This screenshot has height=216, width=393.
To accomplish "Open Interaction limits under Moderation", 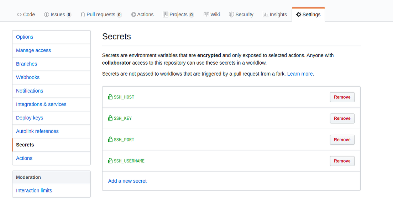I will (34, 190).
